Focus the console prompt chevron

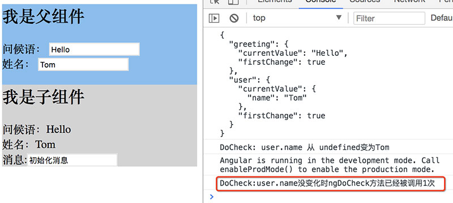click(x=212, y=197)
